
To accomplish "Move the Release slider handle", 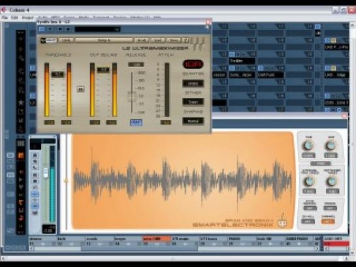I will pyautogui.click(x=132, y=97).
